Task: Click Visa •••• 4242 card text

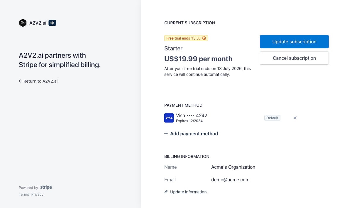Action: pyautogui.click(x=192, y=115)
